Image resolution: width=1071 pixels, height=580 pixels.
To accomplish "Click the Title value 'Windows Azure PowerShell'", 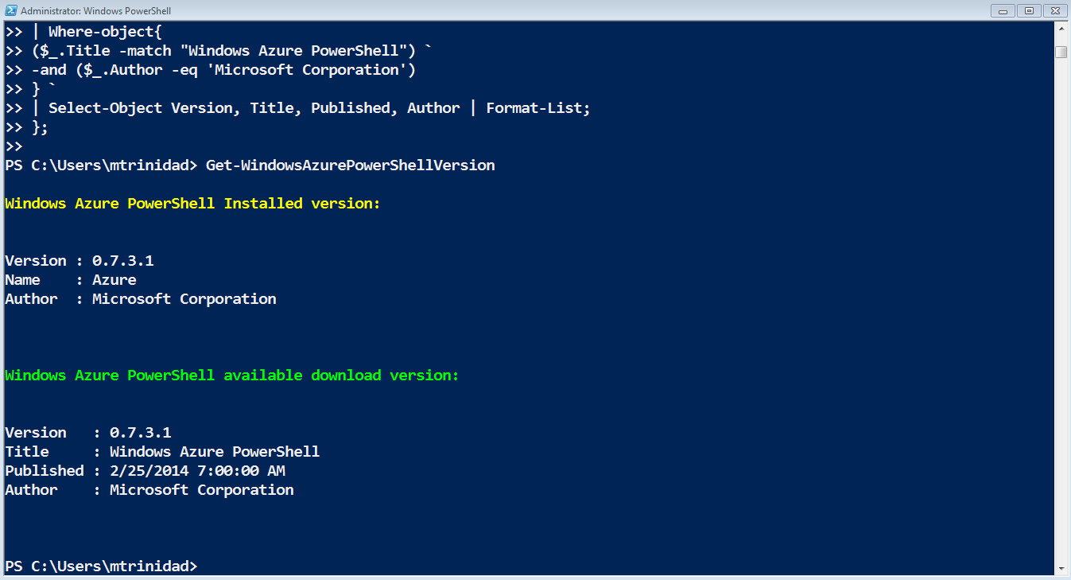I will click(x=215, y=452).
